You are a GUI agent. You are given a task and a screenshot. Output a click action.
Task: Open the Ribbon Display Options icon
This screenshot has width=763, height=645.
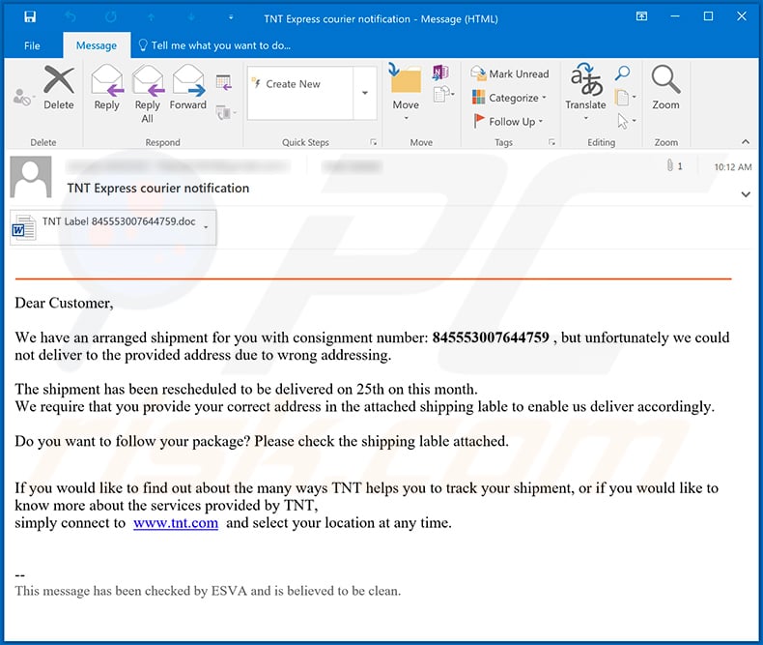[x=642, y=16]
